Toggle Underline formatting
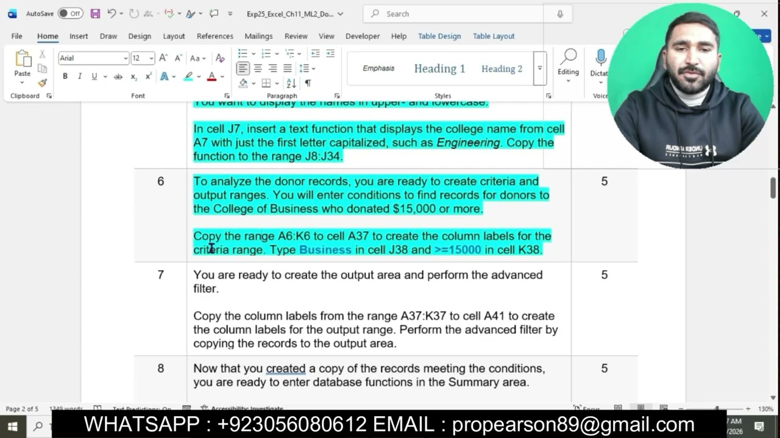Screen dimensions: 780x438 pyautogui.click(x=94, y=77)
